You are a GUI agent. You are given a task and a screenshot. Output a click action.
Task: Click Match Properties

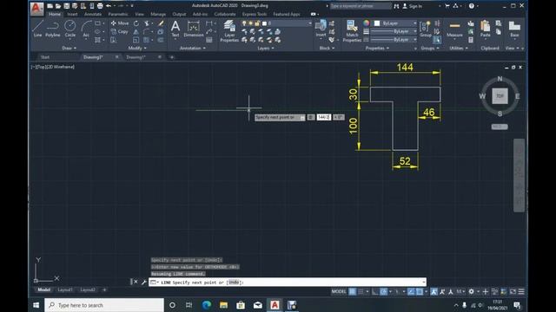(x=352, y=31)
